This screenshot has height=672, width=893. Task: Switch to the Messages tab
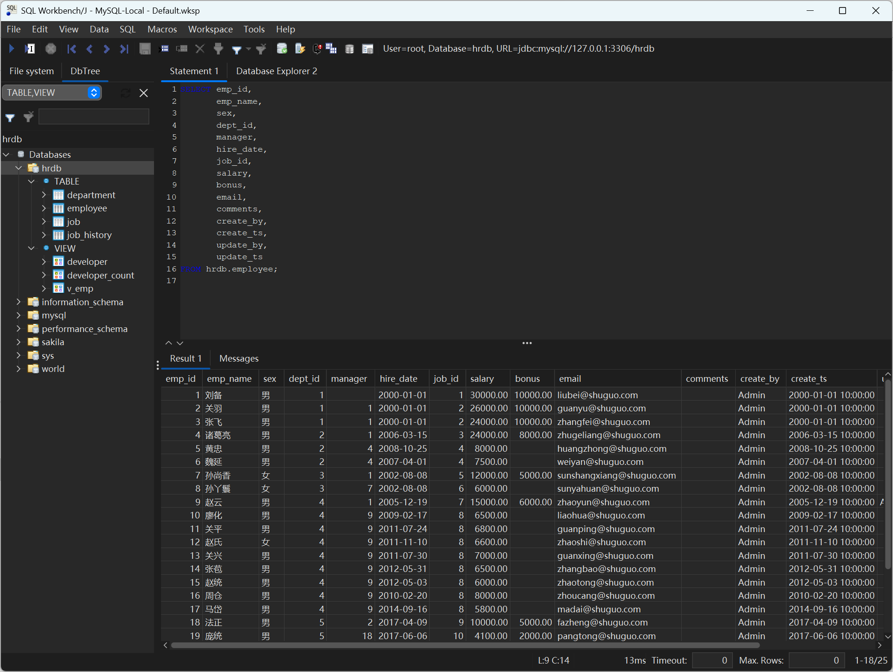pos(239,358)
